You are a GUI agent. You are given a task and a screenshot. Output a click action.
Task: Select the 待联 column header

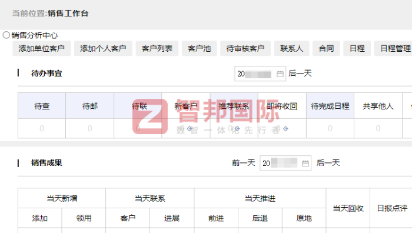pyautogui.click(x=138, y=106)
